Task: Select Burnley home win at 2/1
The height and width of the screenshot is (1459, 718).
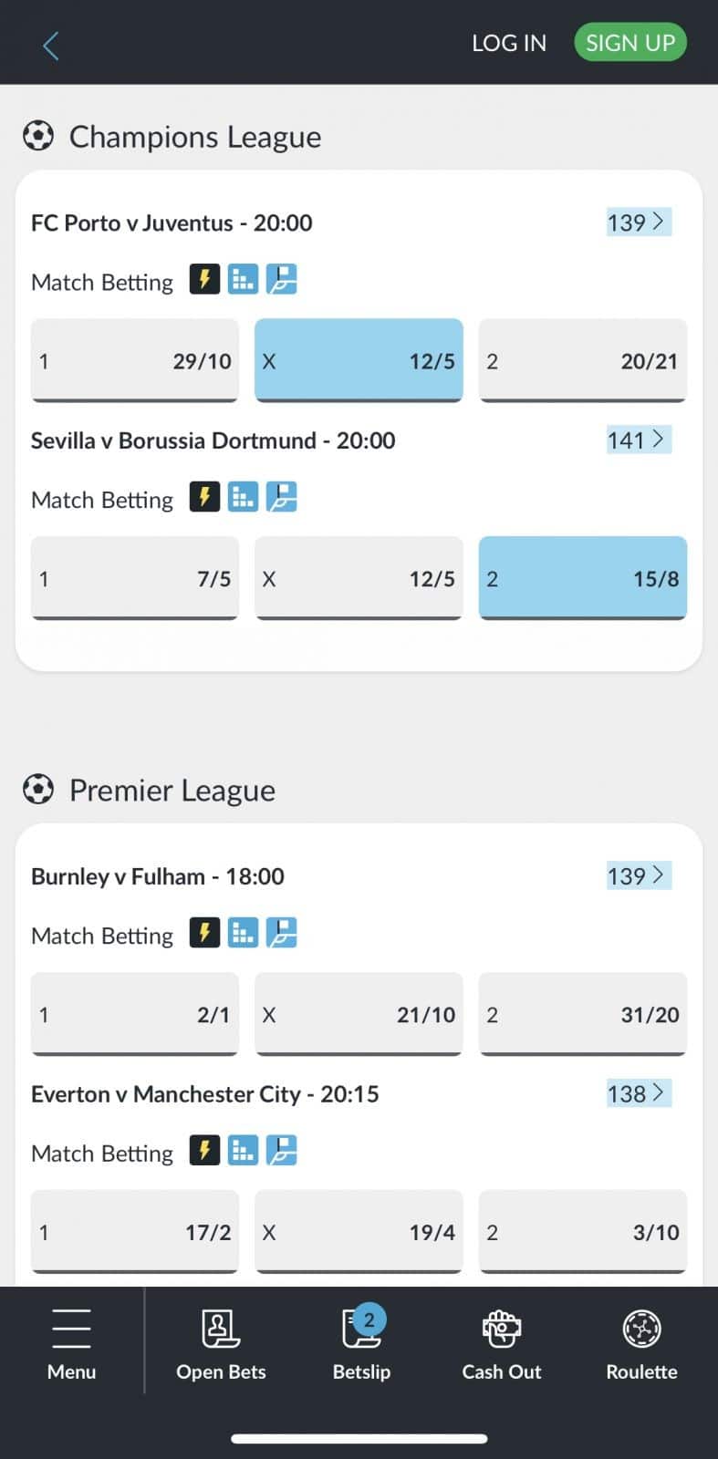Action: (135, 1014)
